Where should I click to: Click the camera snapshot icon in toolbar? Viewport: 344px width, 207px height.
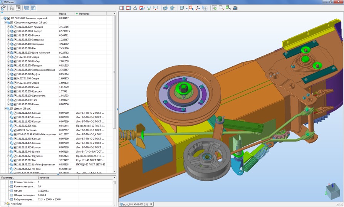pyautogui.click(x=235, y=8)
